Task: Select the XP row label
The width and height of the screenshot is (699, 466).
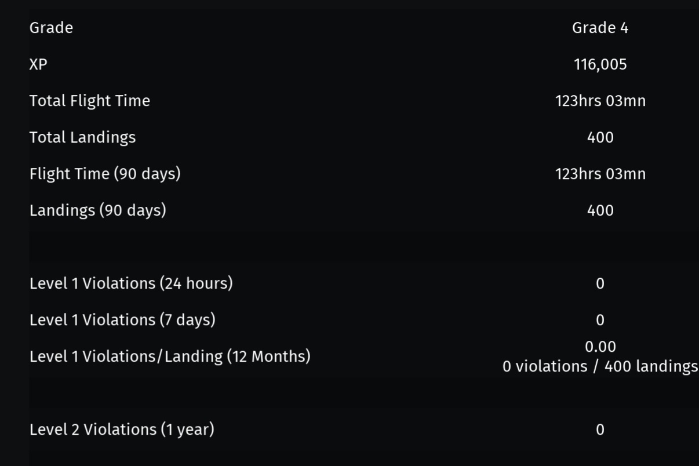Action: click(x=38, y=64)
